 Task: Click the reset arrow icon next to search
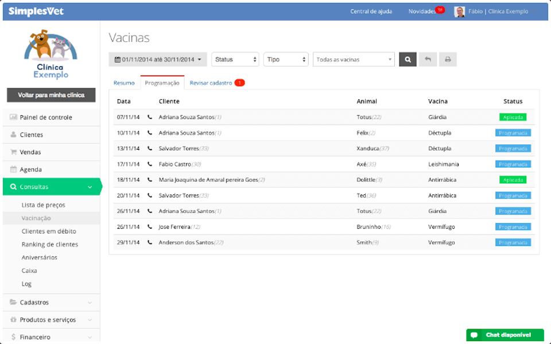pyautogui.click(x=427, y=59)
